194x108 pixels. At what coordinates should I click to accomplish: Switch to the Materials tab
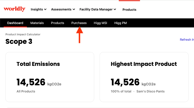click(37, 23)
